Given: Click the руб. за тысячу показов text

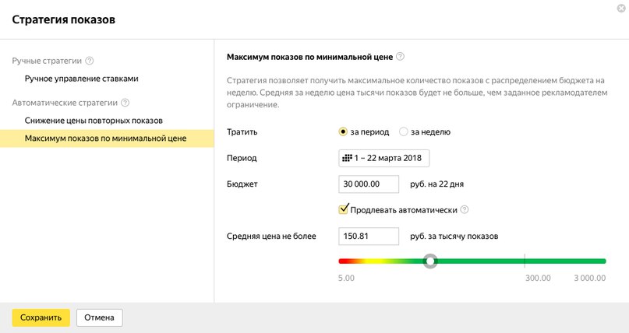Looking at the screenshot, I should click(x=454, y=237).
